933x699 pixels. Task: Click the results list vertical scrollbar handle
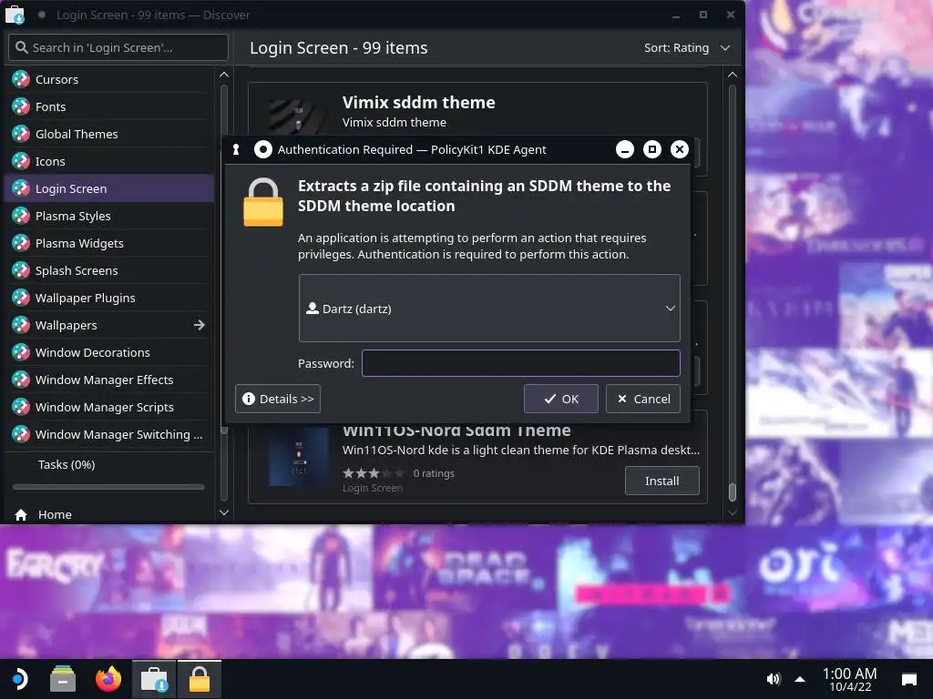[x=733, y=492]
